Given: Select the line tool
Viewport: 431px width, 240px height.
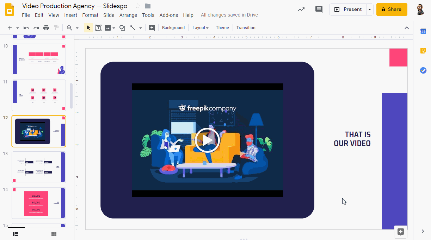Looking at the screenshot, I should (x=133, y=28).
